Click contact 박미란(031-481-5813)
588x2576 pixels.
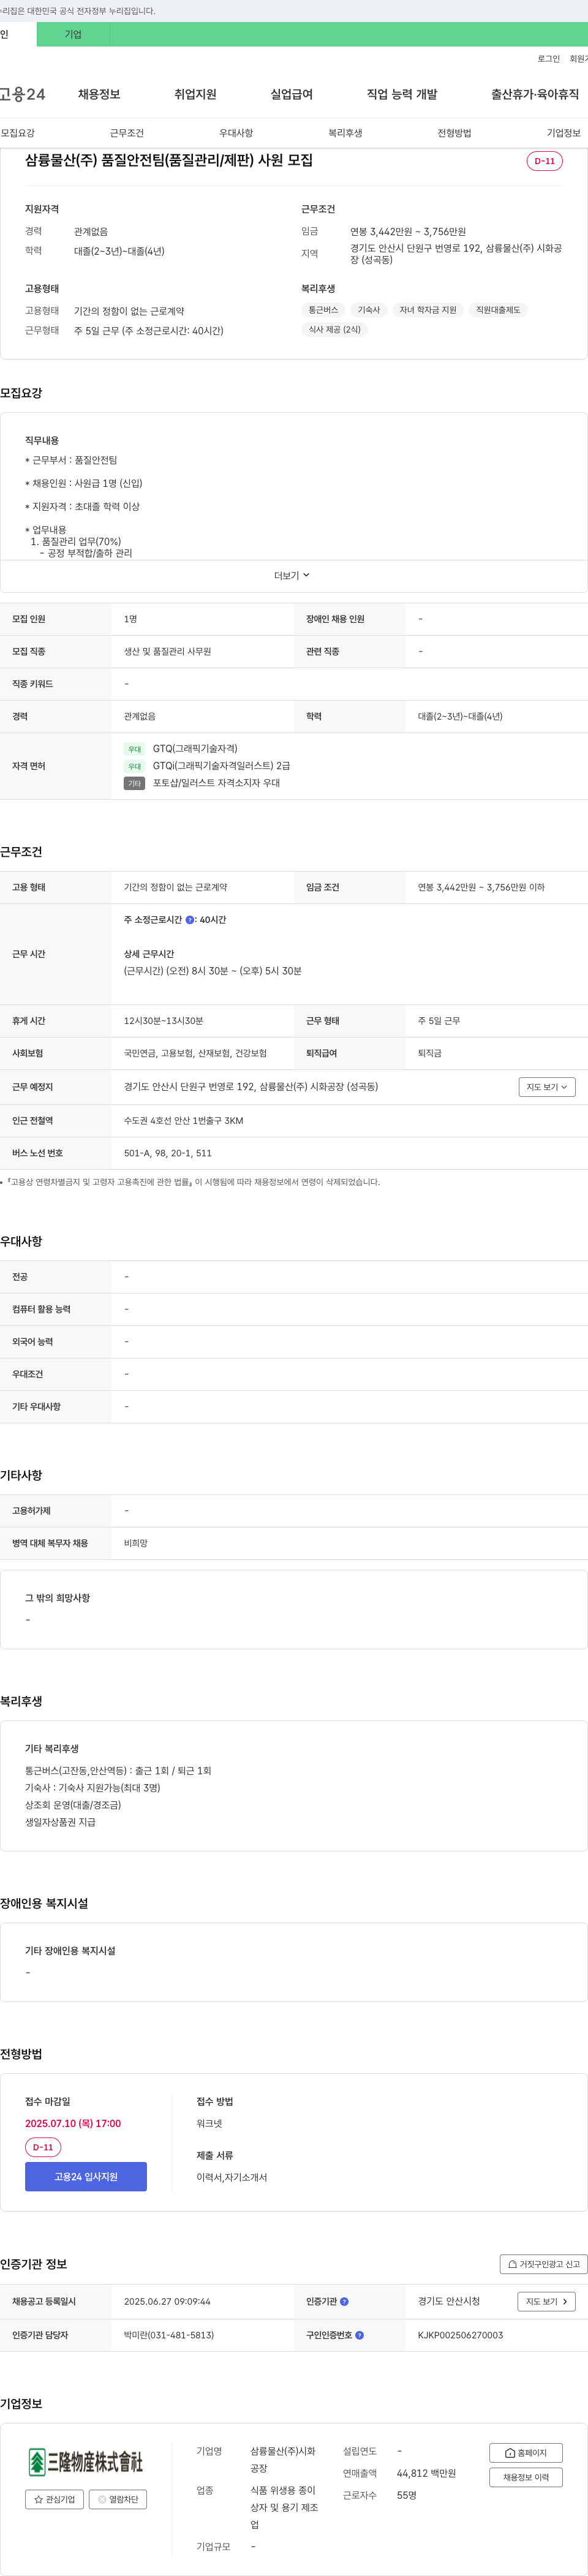click(x=169, y=2335)
